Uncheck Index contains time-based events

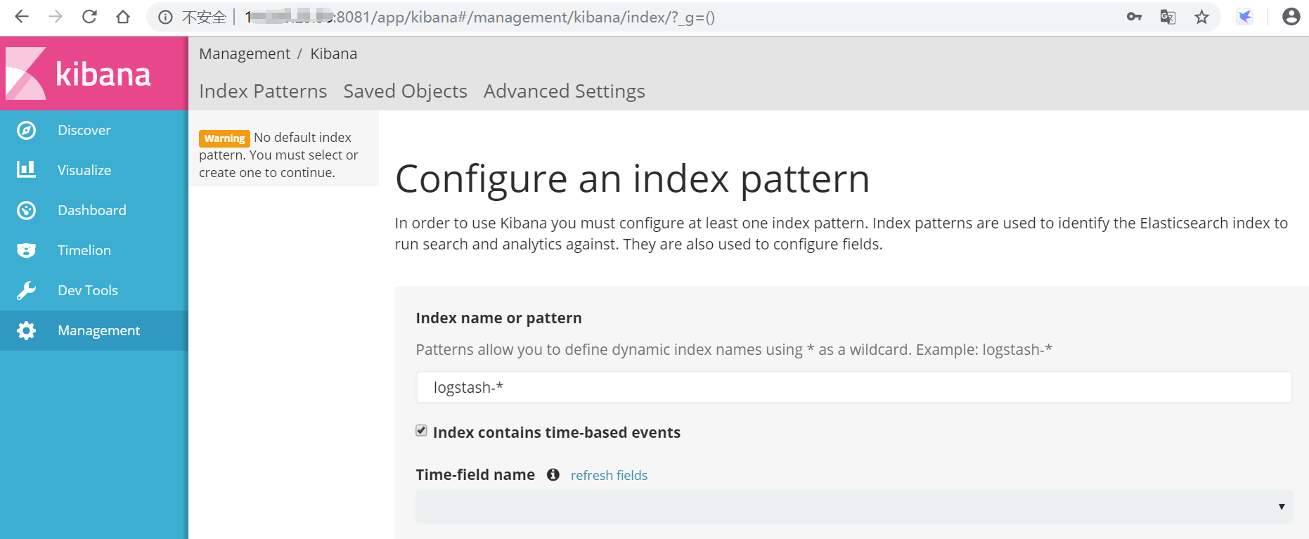coord(422,431)
